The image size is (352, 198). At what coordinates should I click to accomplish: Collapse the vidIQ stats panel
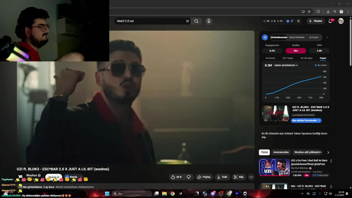click(x=327, y=37)
